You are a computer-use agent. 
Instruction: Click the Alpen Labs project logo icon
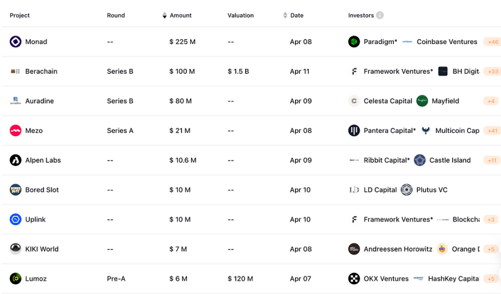[x=15, y=160]
